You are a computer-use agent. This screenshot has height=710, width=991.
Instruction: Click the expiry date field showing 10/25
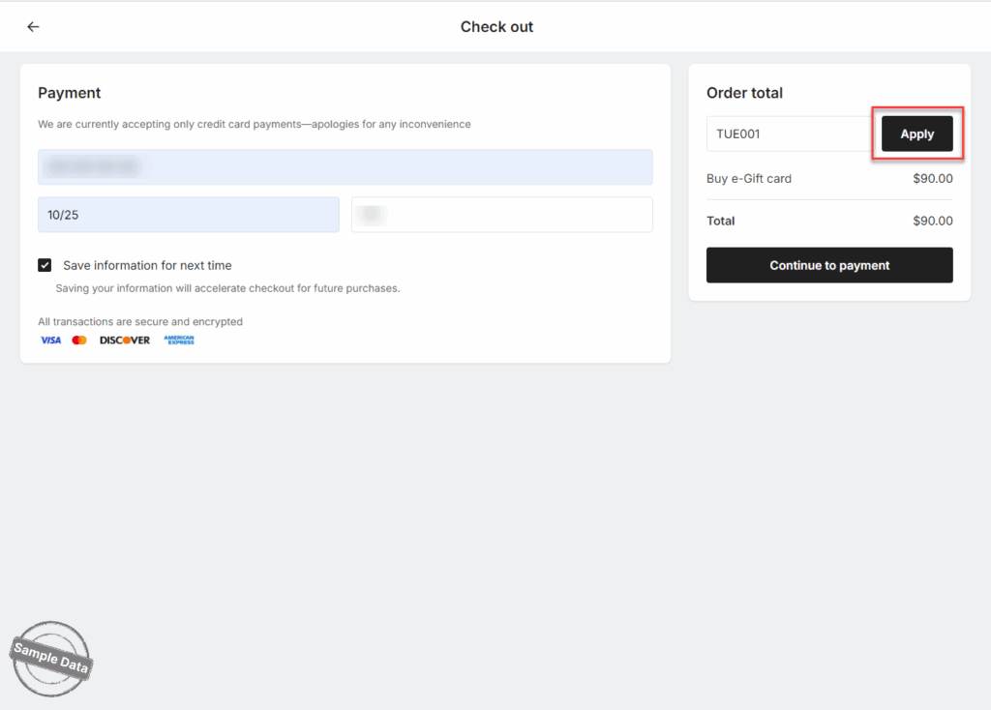pyautogui.click(x=188, y=215)
